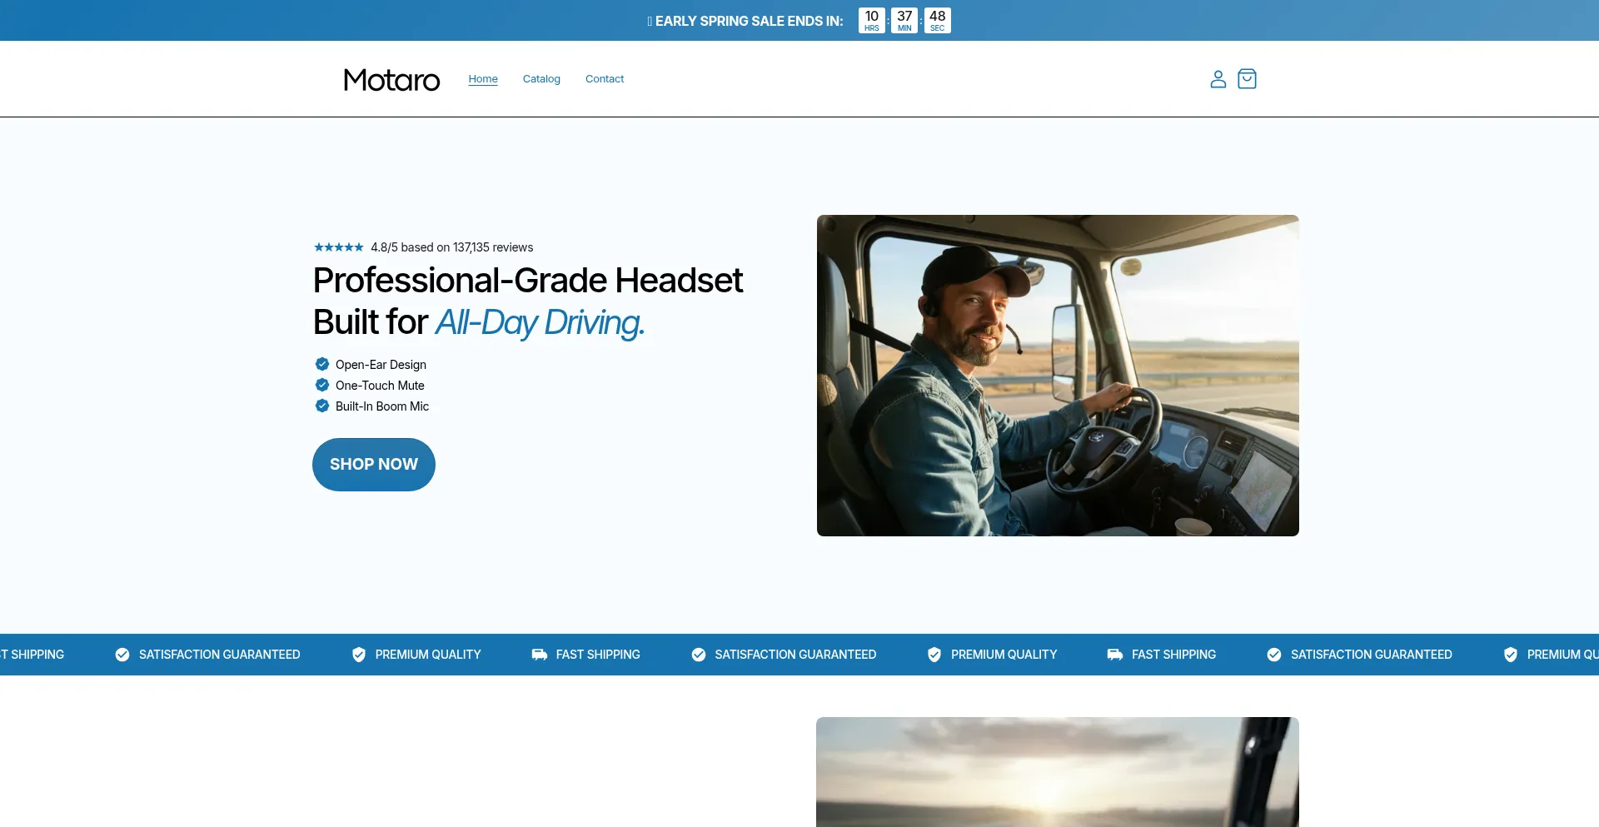Click the 'Open-Ear Design' text
Screen dimensions: 1599x827
pos(381,365)
